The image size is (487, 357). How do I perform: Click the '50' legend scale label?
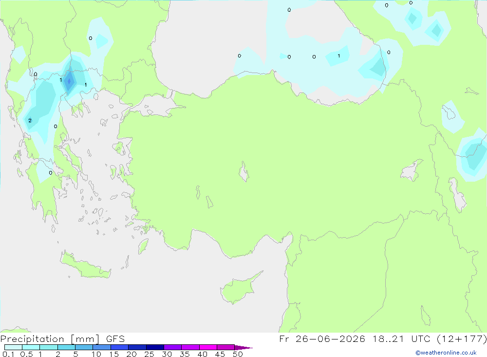coord(238,354)
